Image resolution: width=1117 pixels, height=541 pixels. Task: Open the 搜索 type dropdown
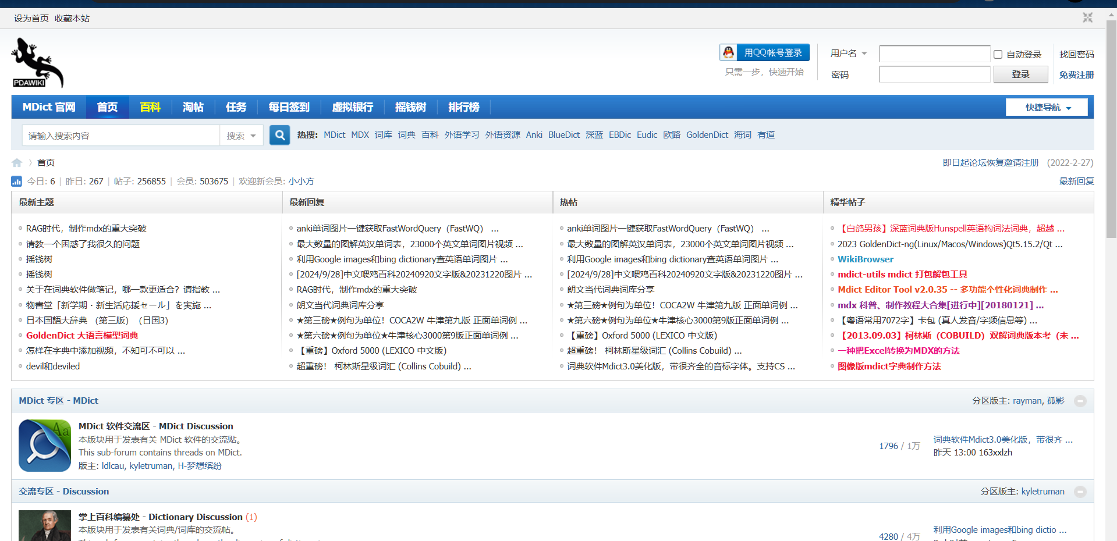tap(241, 136)
